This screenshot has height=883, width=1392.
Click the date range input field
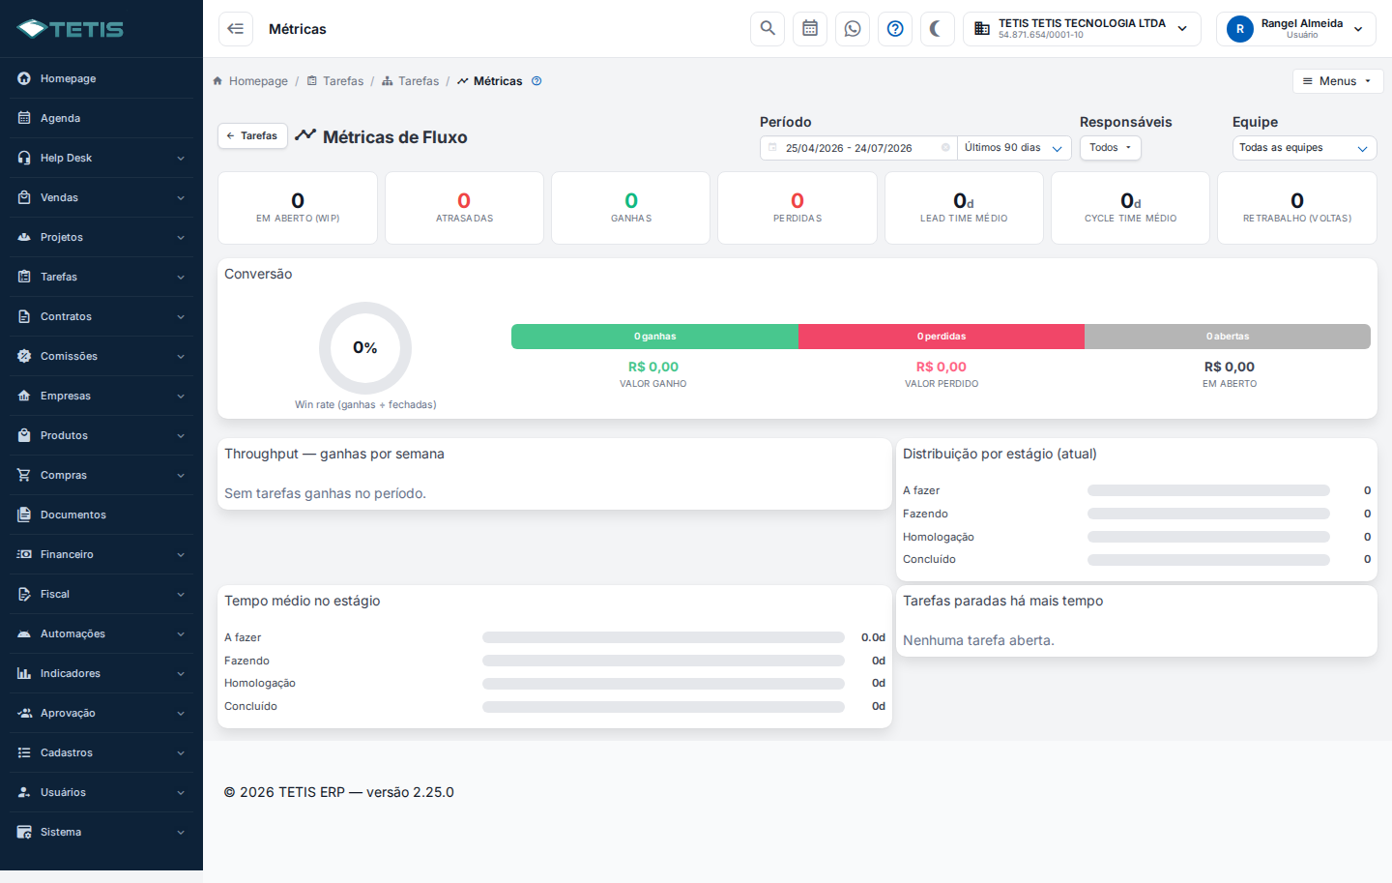tap(857, 148)
